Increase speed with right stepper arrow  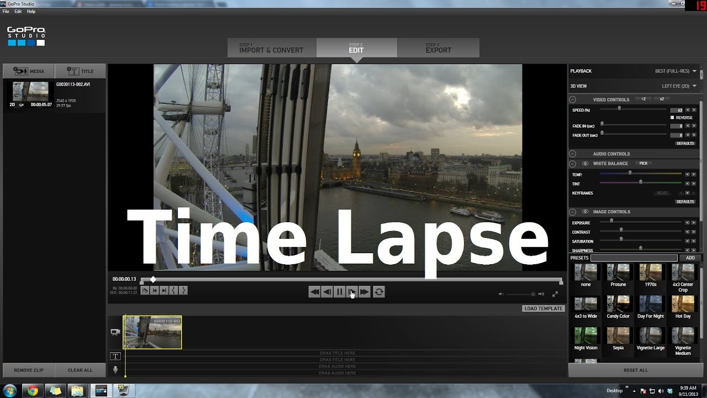(x=694, y=111)
